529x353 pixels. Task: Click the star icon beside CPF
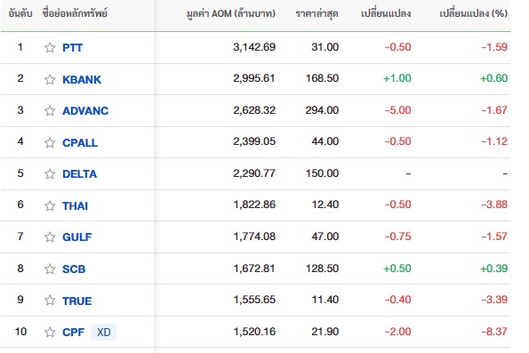pos(50,332)
